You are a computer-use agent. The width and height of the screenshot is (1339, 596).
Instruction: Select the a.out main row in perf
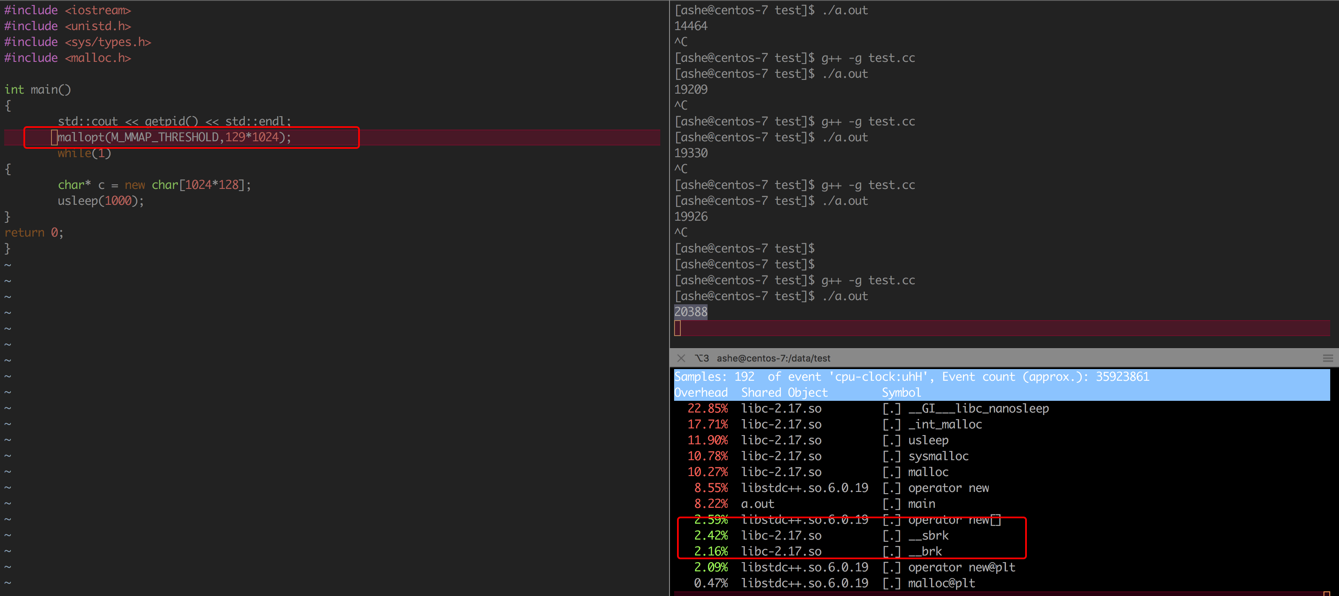coord(921,504)
